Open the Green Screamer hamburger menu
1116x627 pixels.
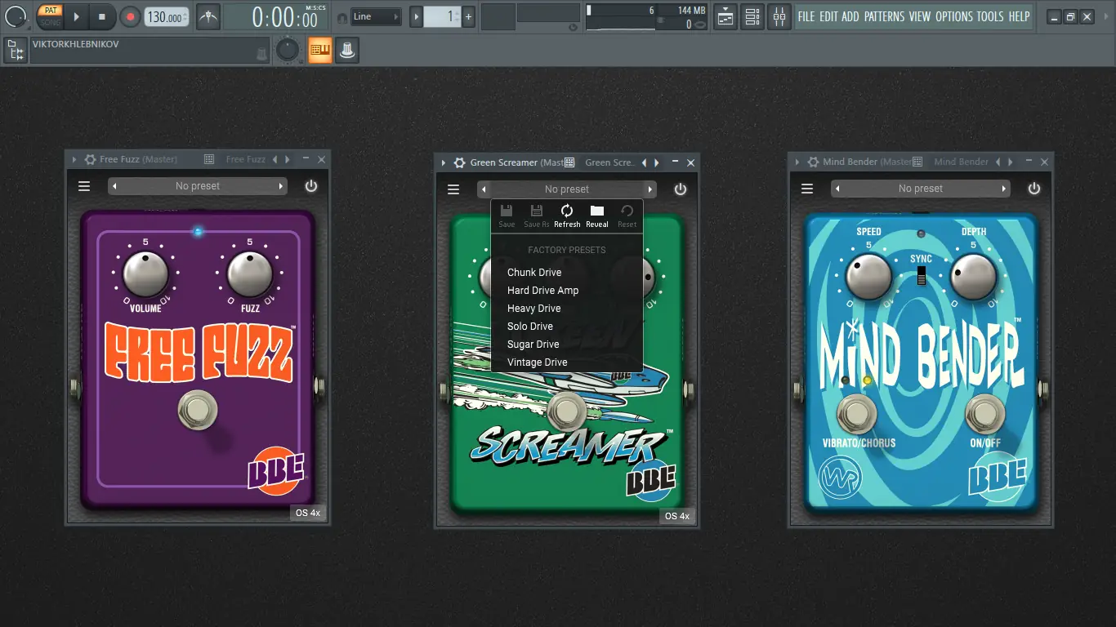453,189
